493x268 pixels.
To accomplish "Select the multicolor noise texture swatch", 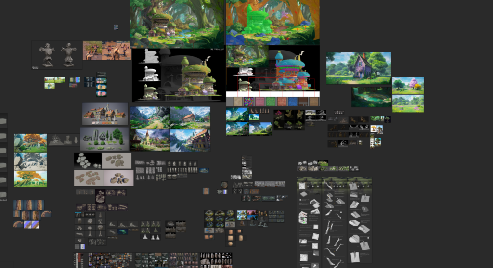I will [248, 102].
